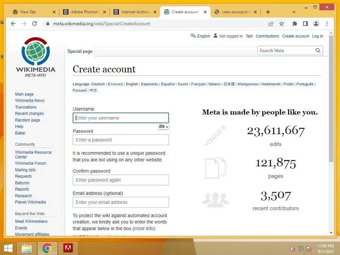Click the padlock site info icon
This screenshot has width=340, height=255.
click(48, 24)
